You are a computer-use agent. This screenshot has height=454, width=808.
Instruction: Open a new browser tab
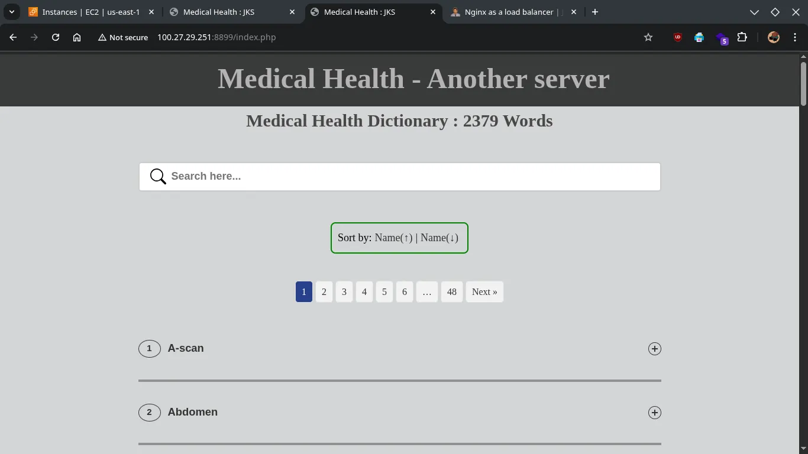pos(595,12)
